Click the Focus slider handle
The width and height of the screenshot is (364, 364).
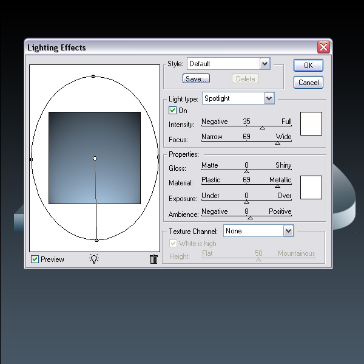[277, 143]
